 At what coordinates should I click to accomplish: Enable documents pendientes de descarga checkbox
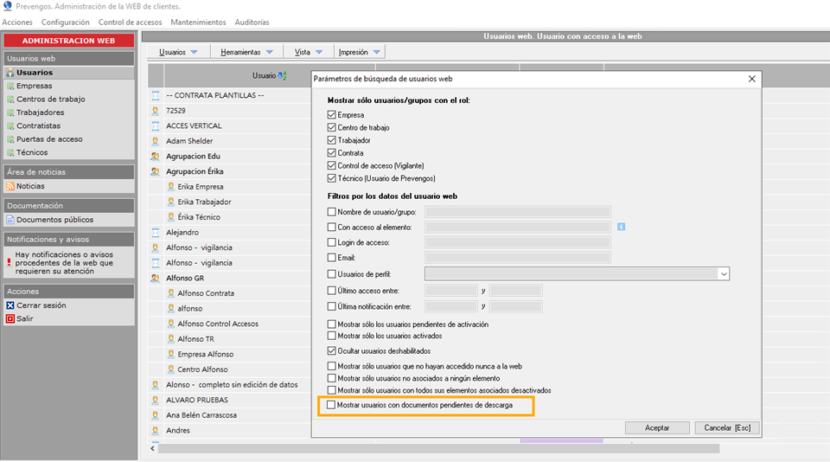pyautogui.click(x=332, y=405)
